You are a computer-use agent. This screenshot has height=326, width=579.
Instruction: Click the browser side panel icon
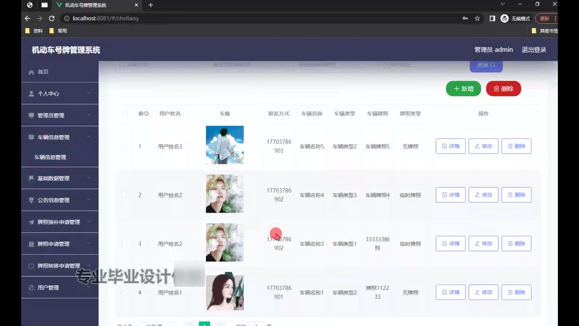pyautogui.click(x=492, y=18)
